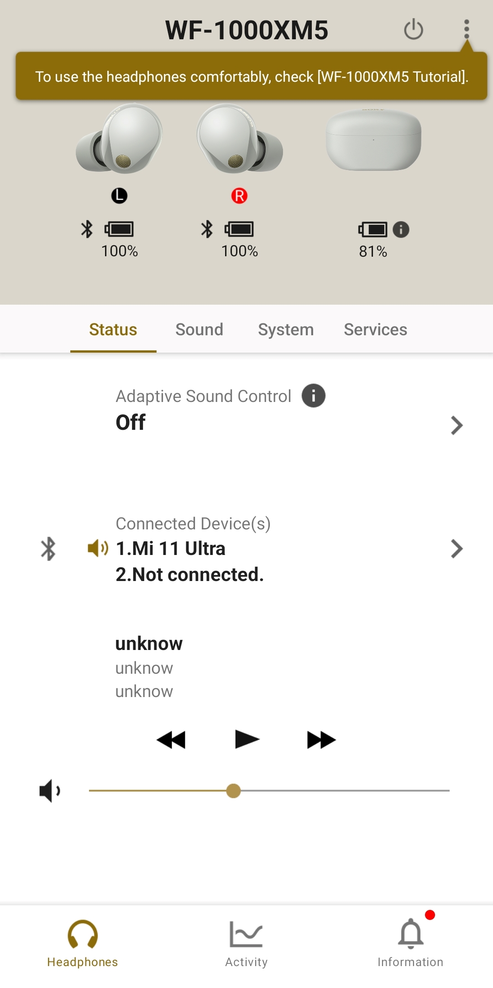Image resolution: width=493 pixels, height=988 pixels.
Task: Open the Activity chart tab
Action: tap(246, 942)
